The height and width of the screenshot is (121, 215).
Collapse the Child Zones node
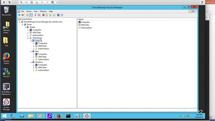click(x=28, y=38)
